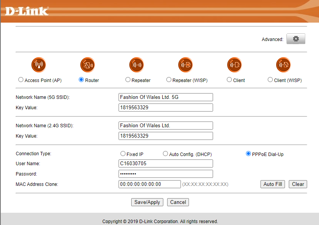The width and height of the screenshot is (319, 225).
Task: Choose Fixed IP connection type
Action: click(123, 154)
